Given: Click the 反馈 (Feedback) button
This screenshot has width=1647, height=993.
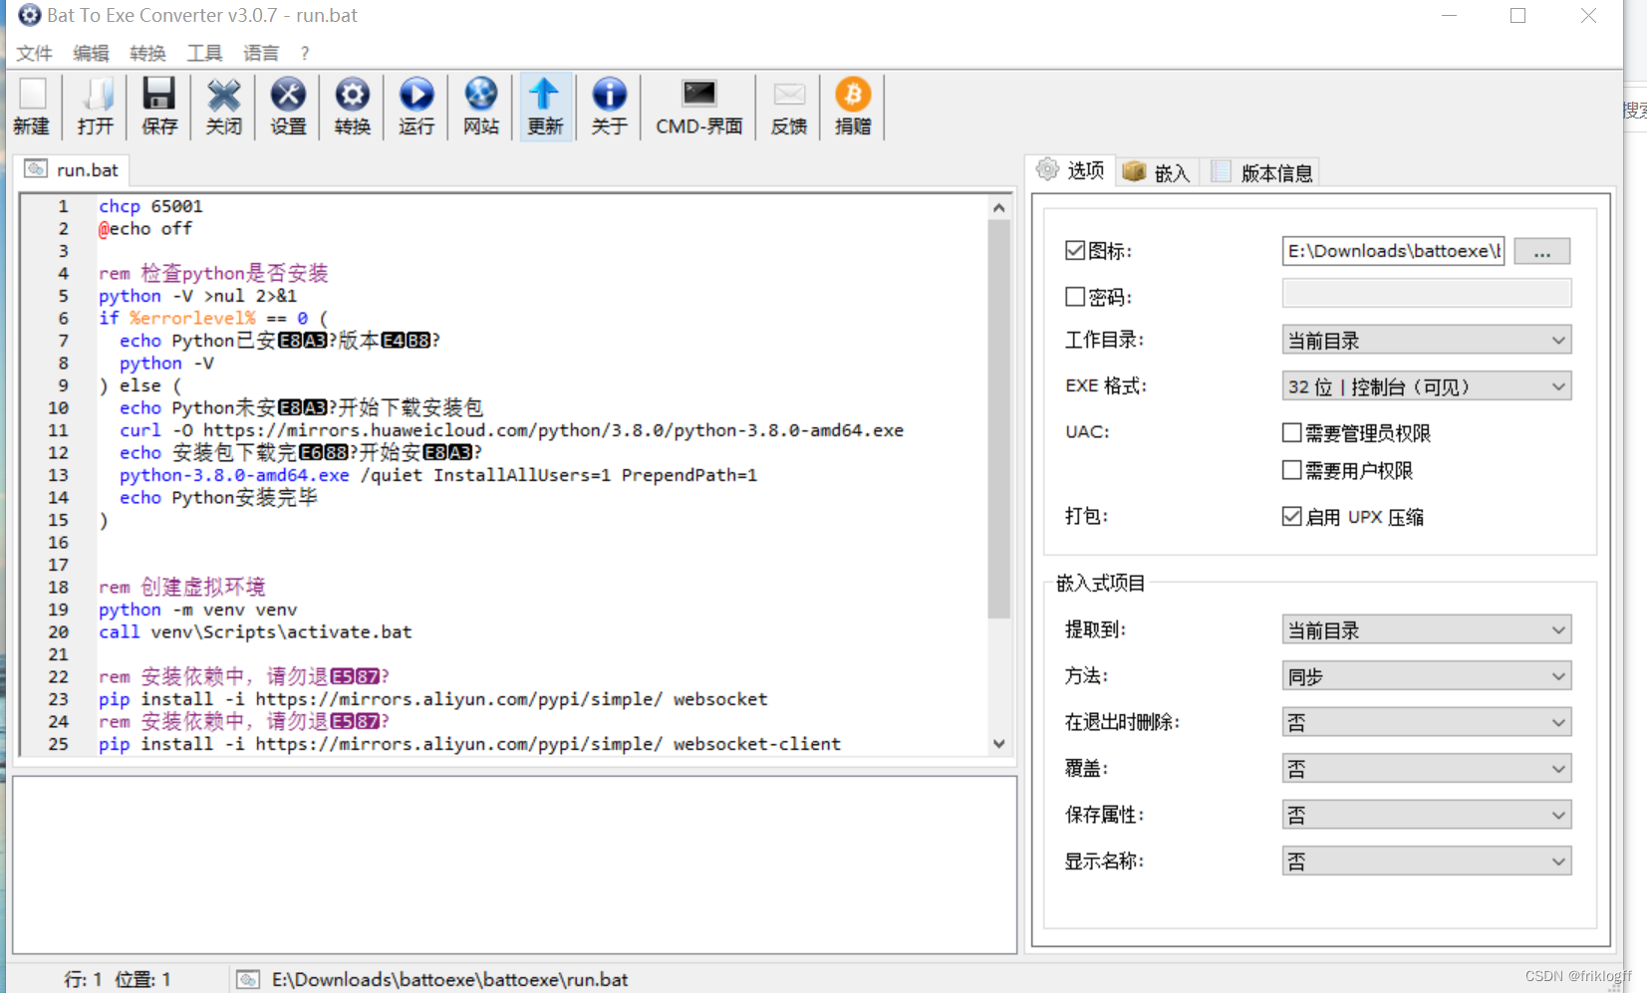Looking at the screenshot, I should (787, 106).
